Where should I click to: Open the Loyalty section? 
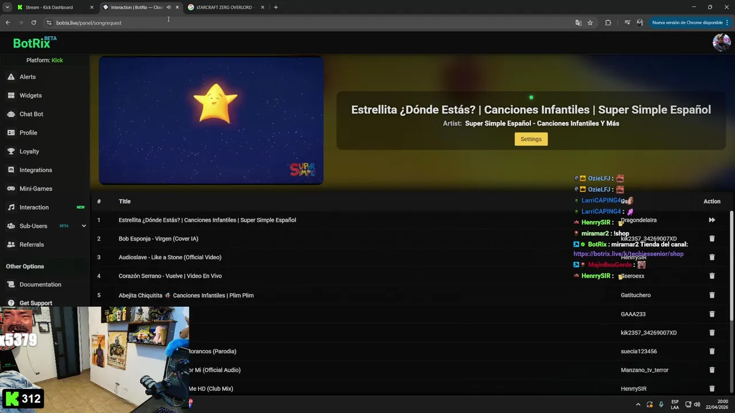29,151
